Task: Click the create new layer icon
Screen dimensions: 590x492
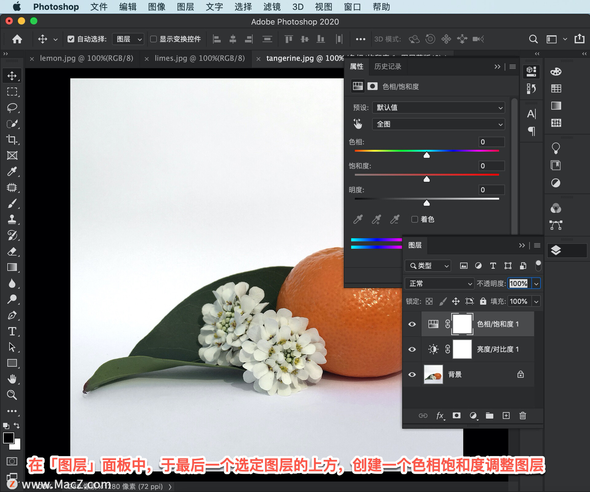Action: (x=506, y=416)
